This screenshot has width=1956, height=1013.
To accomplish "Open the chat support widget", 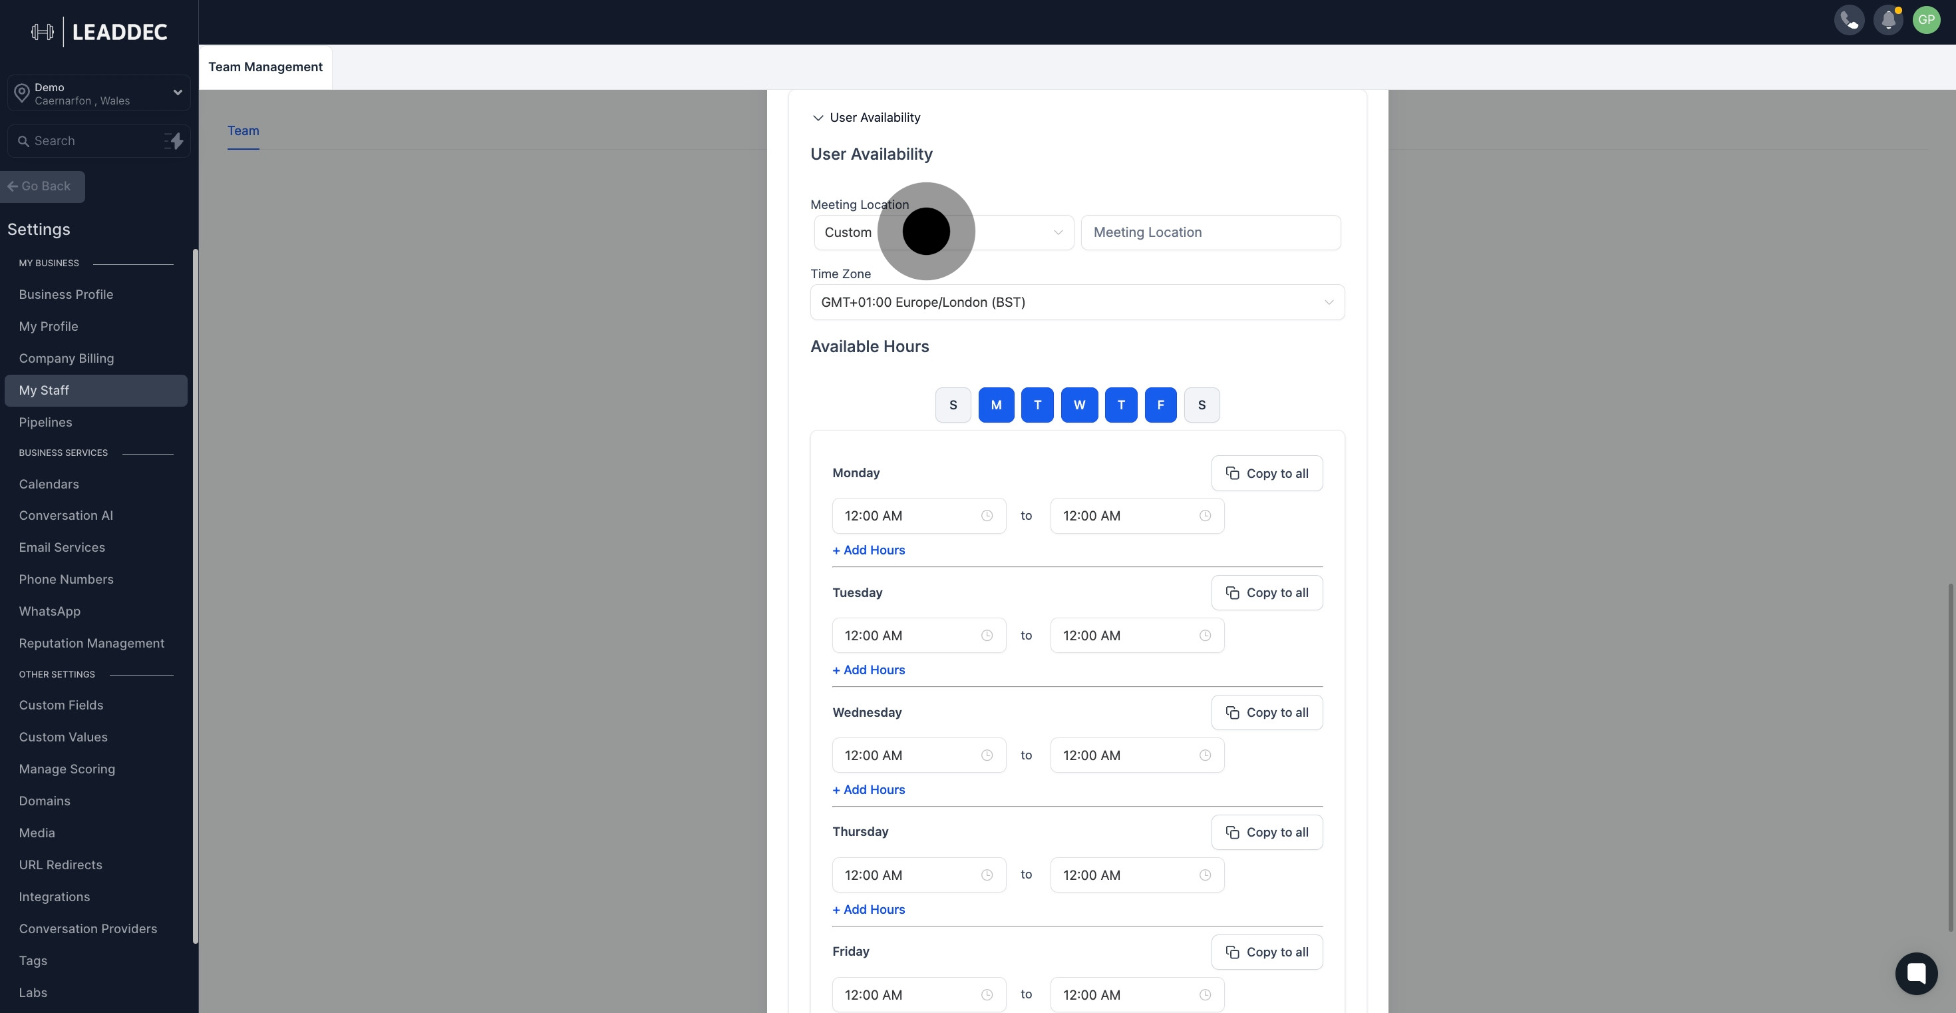I will click(1916, 973).
